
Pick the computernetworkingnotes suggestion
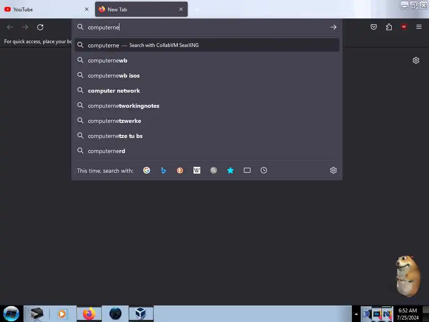207,105
